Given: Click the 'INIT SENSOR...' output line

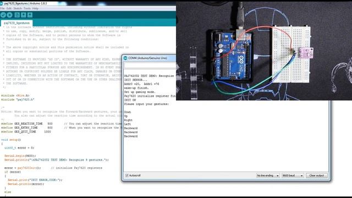Looking at the screenshot, I should click(136, 80).
